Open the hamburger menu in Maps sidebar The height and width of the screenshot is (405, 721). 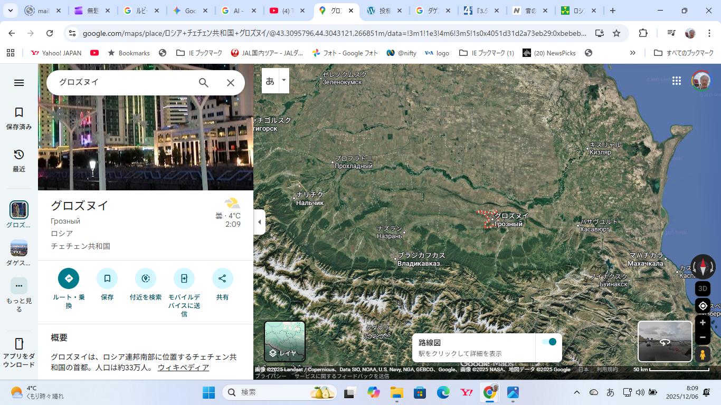(x=19, y=83)
